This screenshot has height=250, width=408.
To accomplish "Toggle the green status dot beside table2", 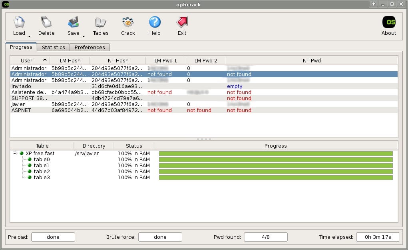I will point(29,171).
